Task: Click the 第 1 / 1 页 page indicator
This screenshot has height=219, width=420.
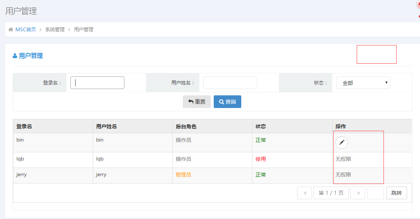Action: click(331, 193)
